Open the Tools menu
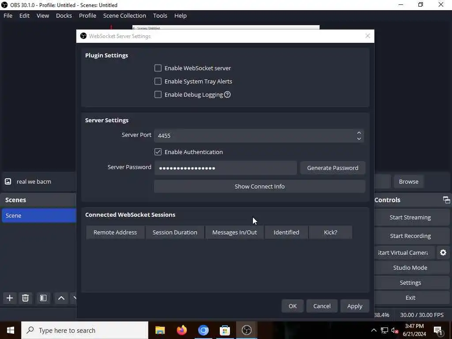 coord(160,15)
